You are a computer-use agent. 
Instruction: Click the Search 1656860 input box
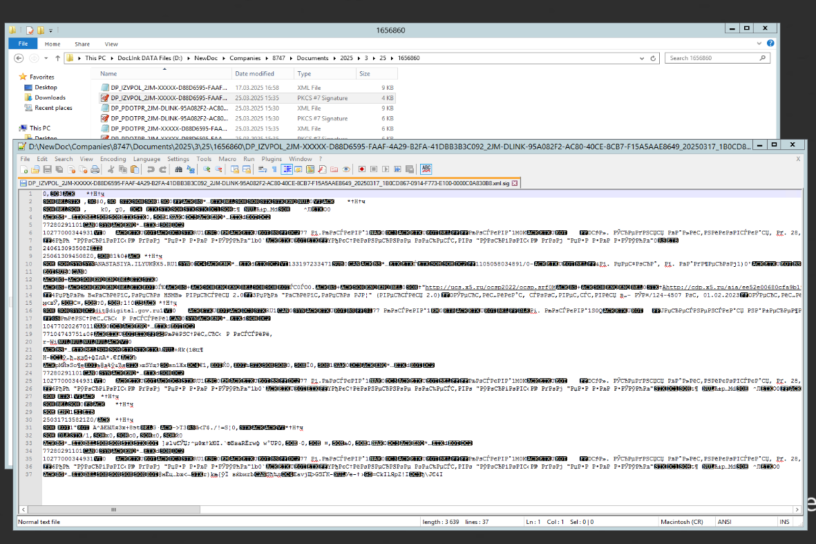point(717,58)
